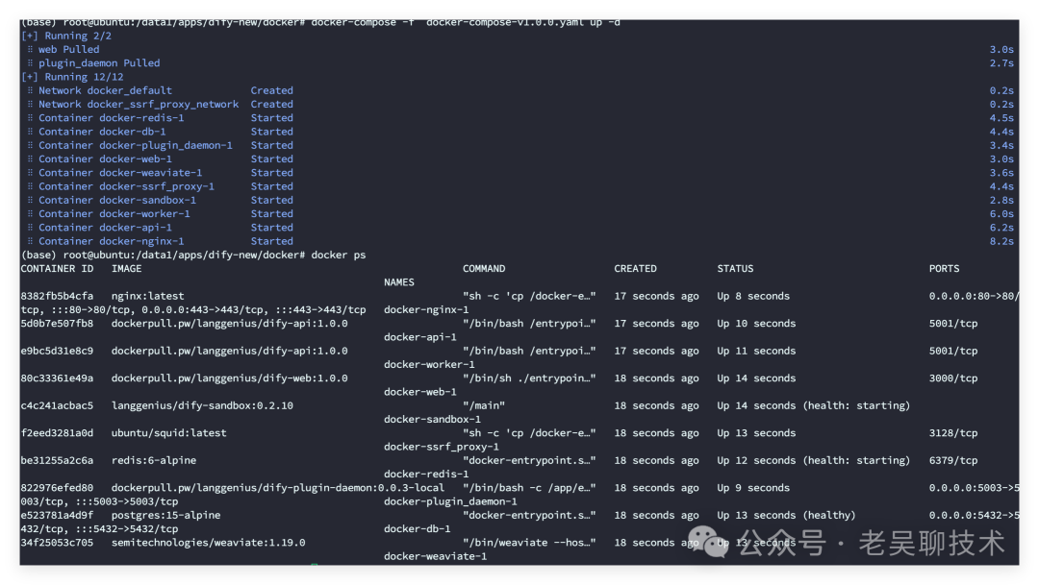Click the 'docker-plugin_daemon-1' name in ps output
This screenshot has width=1039, height=585.
pyautogui.click(x=450, y=501)
